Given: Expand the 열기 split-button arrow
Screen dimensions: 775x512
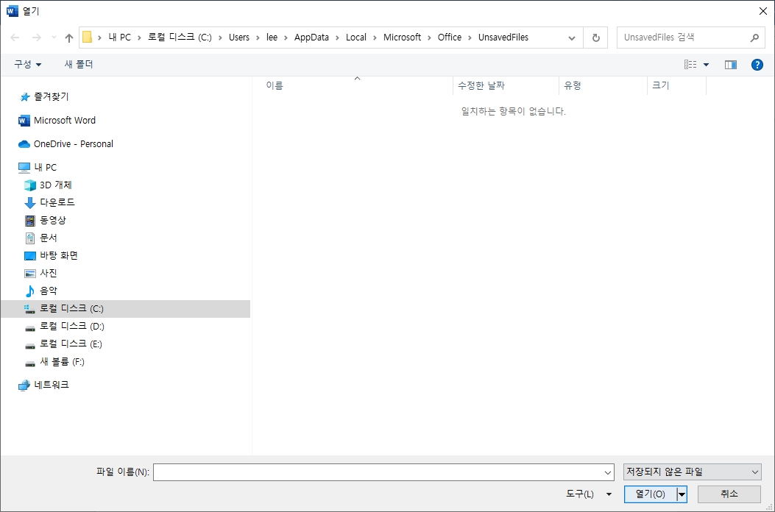Looking at the screenshot, I should [x=682, y=494].
